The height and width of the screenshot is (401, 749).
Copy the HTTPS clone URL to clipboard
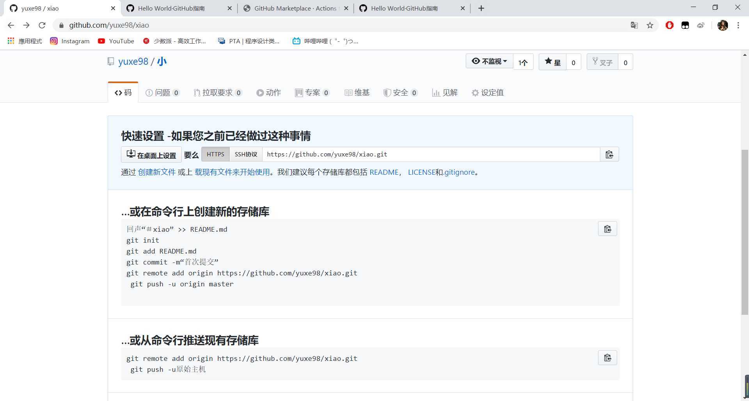click(609, 154)
